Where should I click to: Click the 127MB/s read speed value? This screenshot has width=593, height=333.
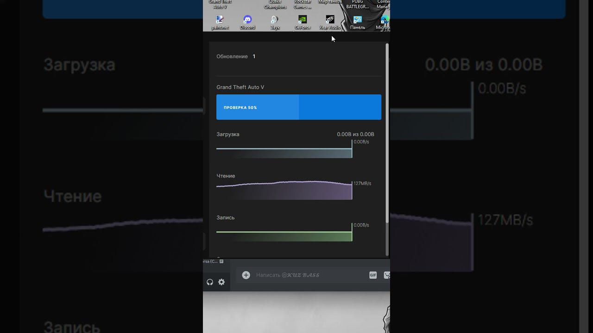coord(362,184)
